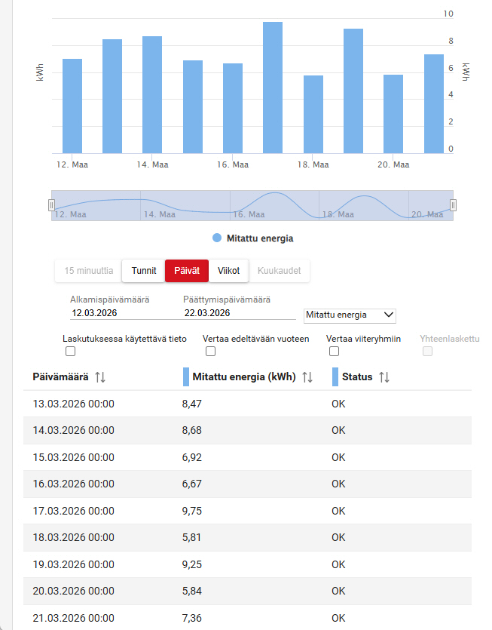Sort by Status column arrows
Screen dimensions: 492x630
(x=384, y=377)
